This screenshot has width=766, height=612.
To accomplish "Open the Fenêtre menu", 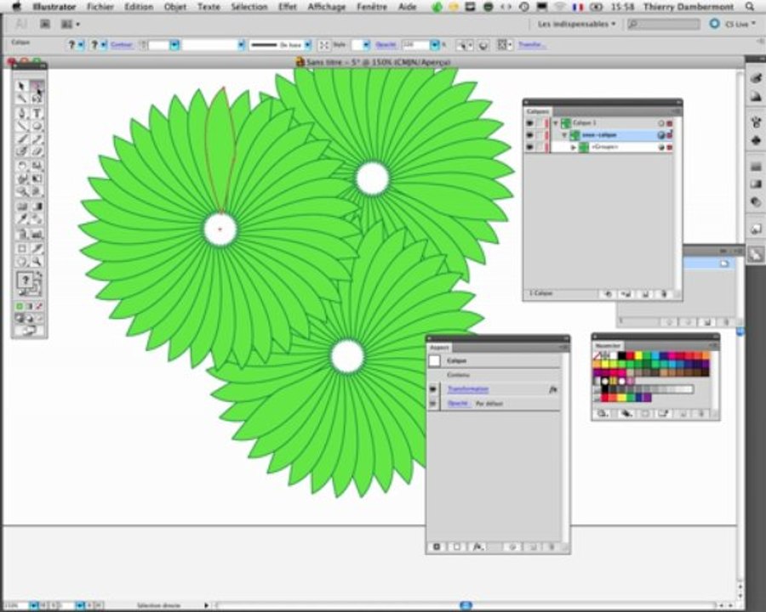I will pyautogui.click(x=372, y=7).
